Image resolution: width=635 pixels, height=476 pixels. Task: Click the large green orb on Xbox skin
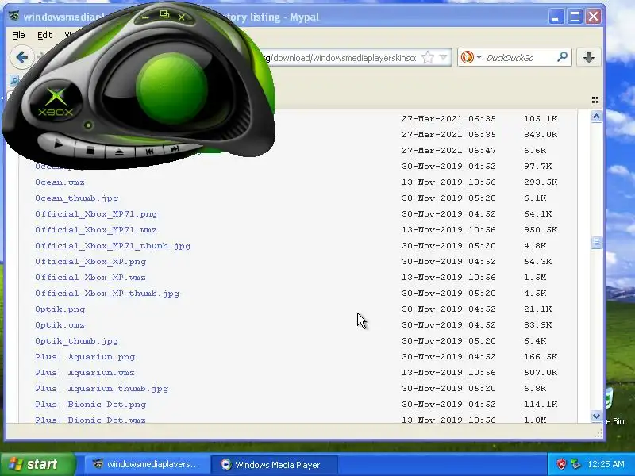click(171, 88)
